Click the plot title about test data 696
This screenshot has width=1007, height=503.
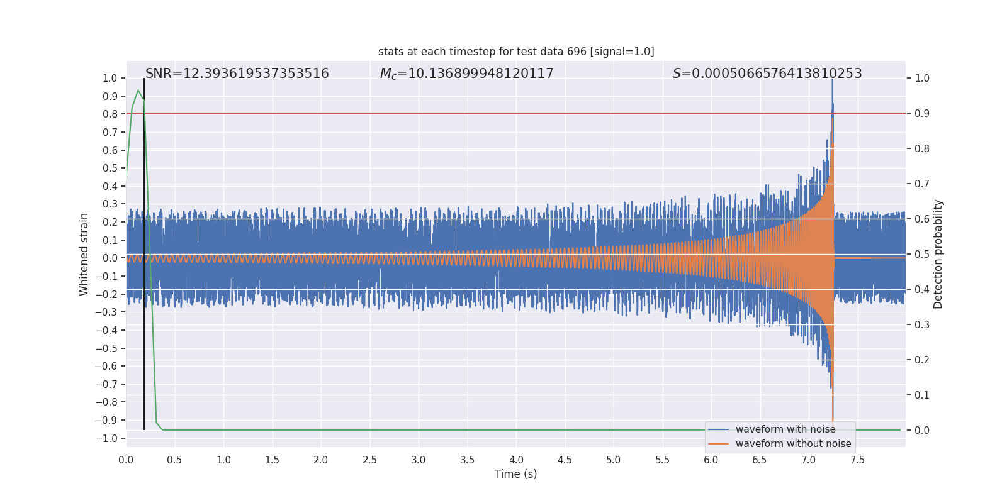coord(516,52)
